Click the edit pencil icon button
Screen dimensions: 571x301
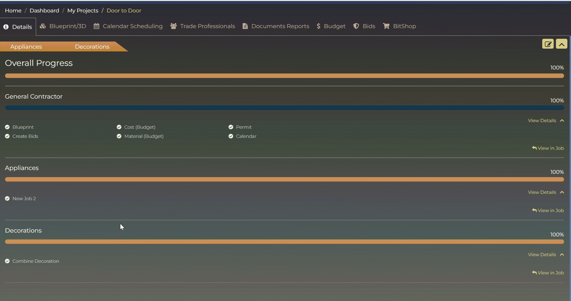pos(548,44)
